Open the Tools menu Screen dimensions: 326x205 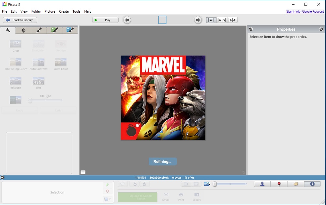76,11
